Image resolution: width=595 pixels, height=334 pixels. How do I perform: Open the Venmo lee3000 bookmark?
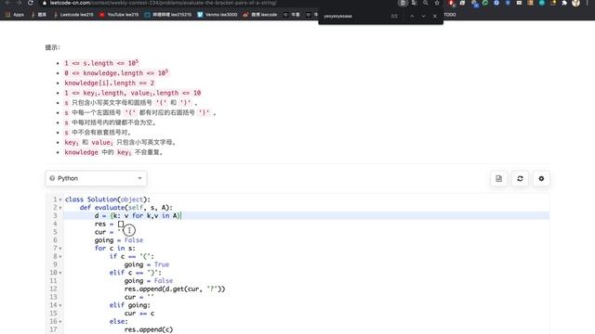click(x=218, y=15)
